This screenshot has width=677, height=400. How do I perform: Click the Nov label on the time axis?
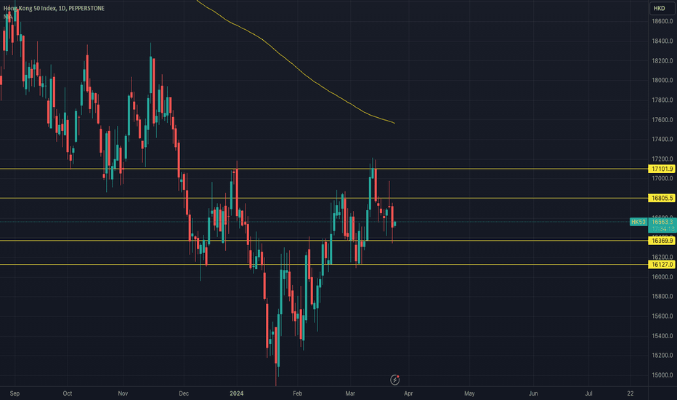pyautogui.click(x=123, y=393)
